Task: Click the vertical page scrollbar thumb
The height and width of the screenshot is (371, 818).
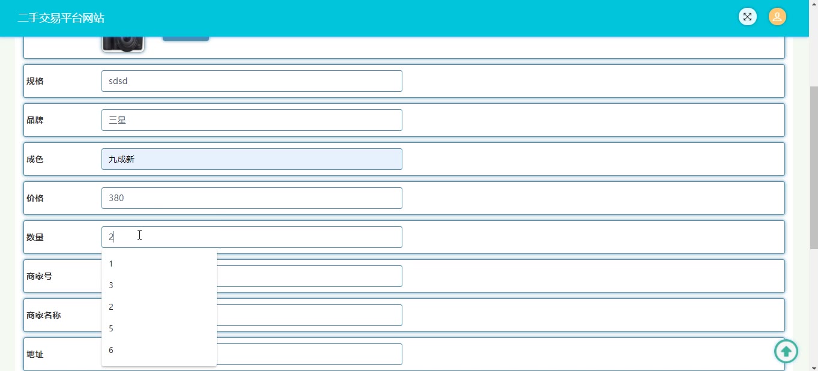Action: 814,167
